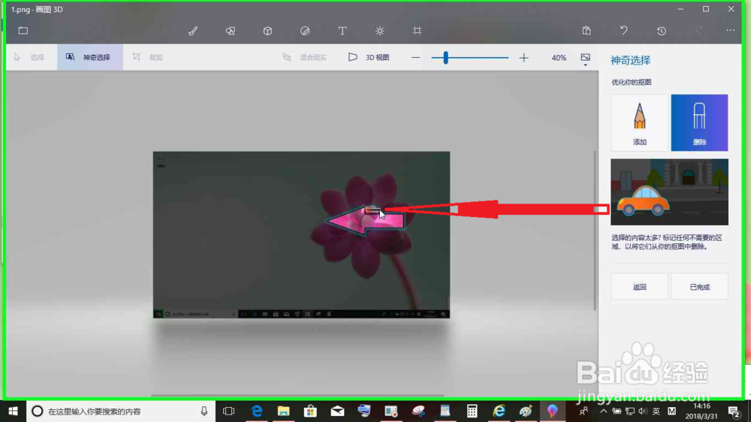
Task: Choose the 选择 (Select) tool
Action: (x=30, y=58)
